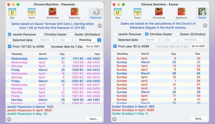Click the Easter icon in the right window
215x124 pixels.
point(202,12)
